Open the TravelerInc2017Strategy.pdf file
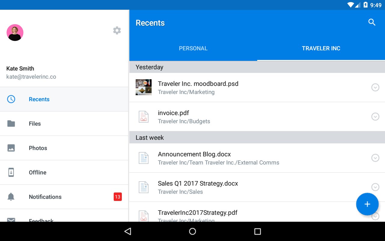This screenshot has width=385, height=241. pyautogui.click(x=198, y=213)
